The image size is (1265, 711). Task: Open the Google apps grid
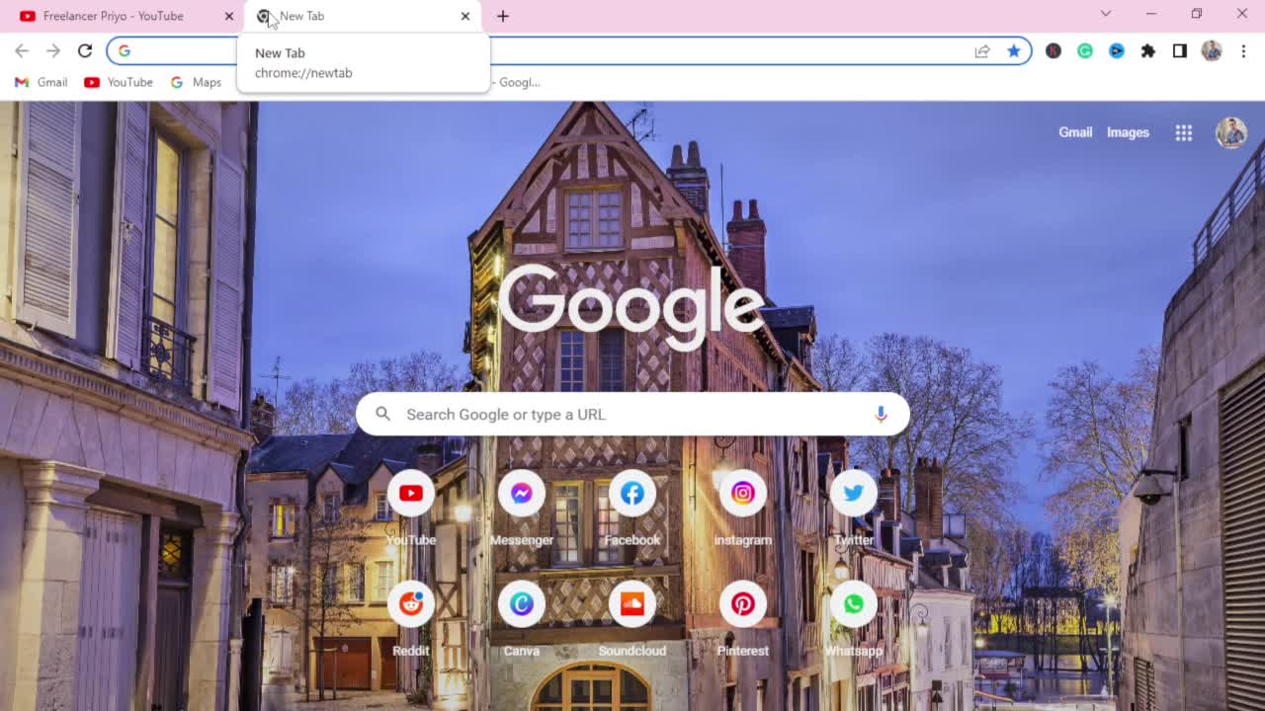point(1184,133)
